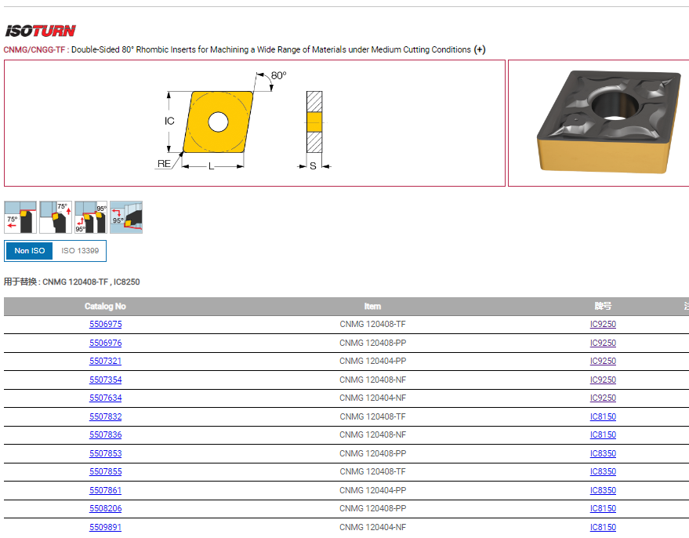Select the Non ISO toggle option
The height and width of the screenshot is (538, 689).
pos(30,251)
